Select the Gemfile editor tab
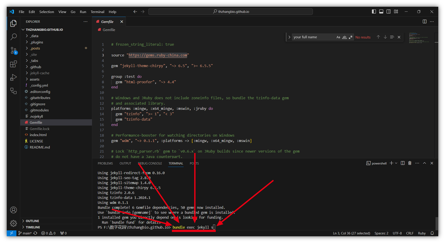Screen dimensions: 445x243 coord(109,22)
